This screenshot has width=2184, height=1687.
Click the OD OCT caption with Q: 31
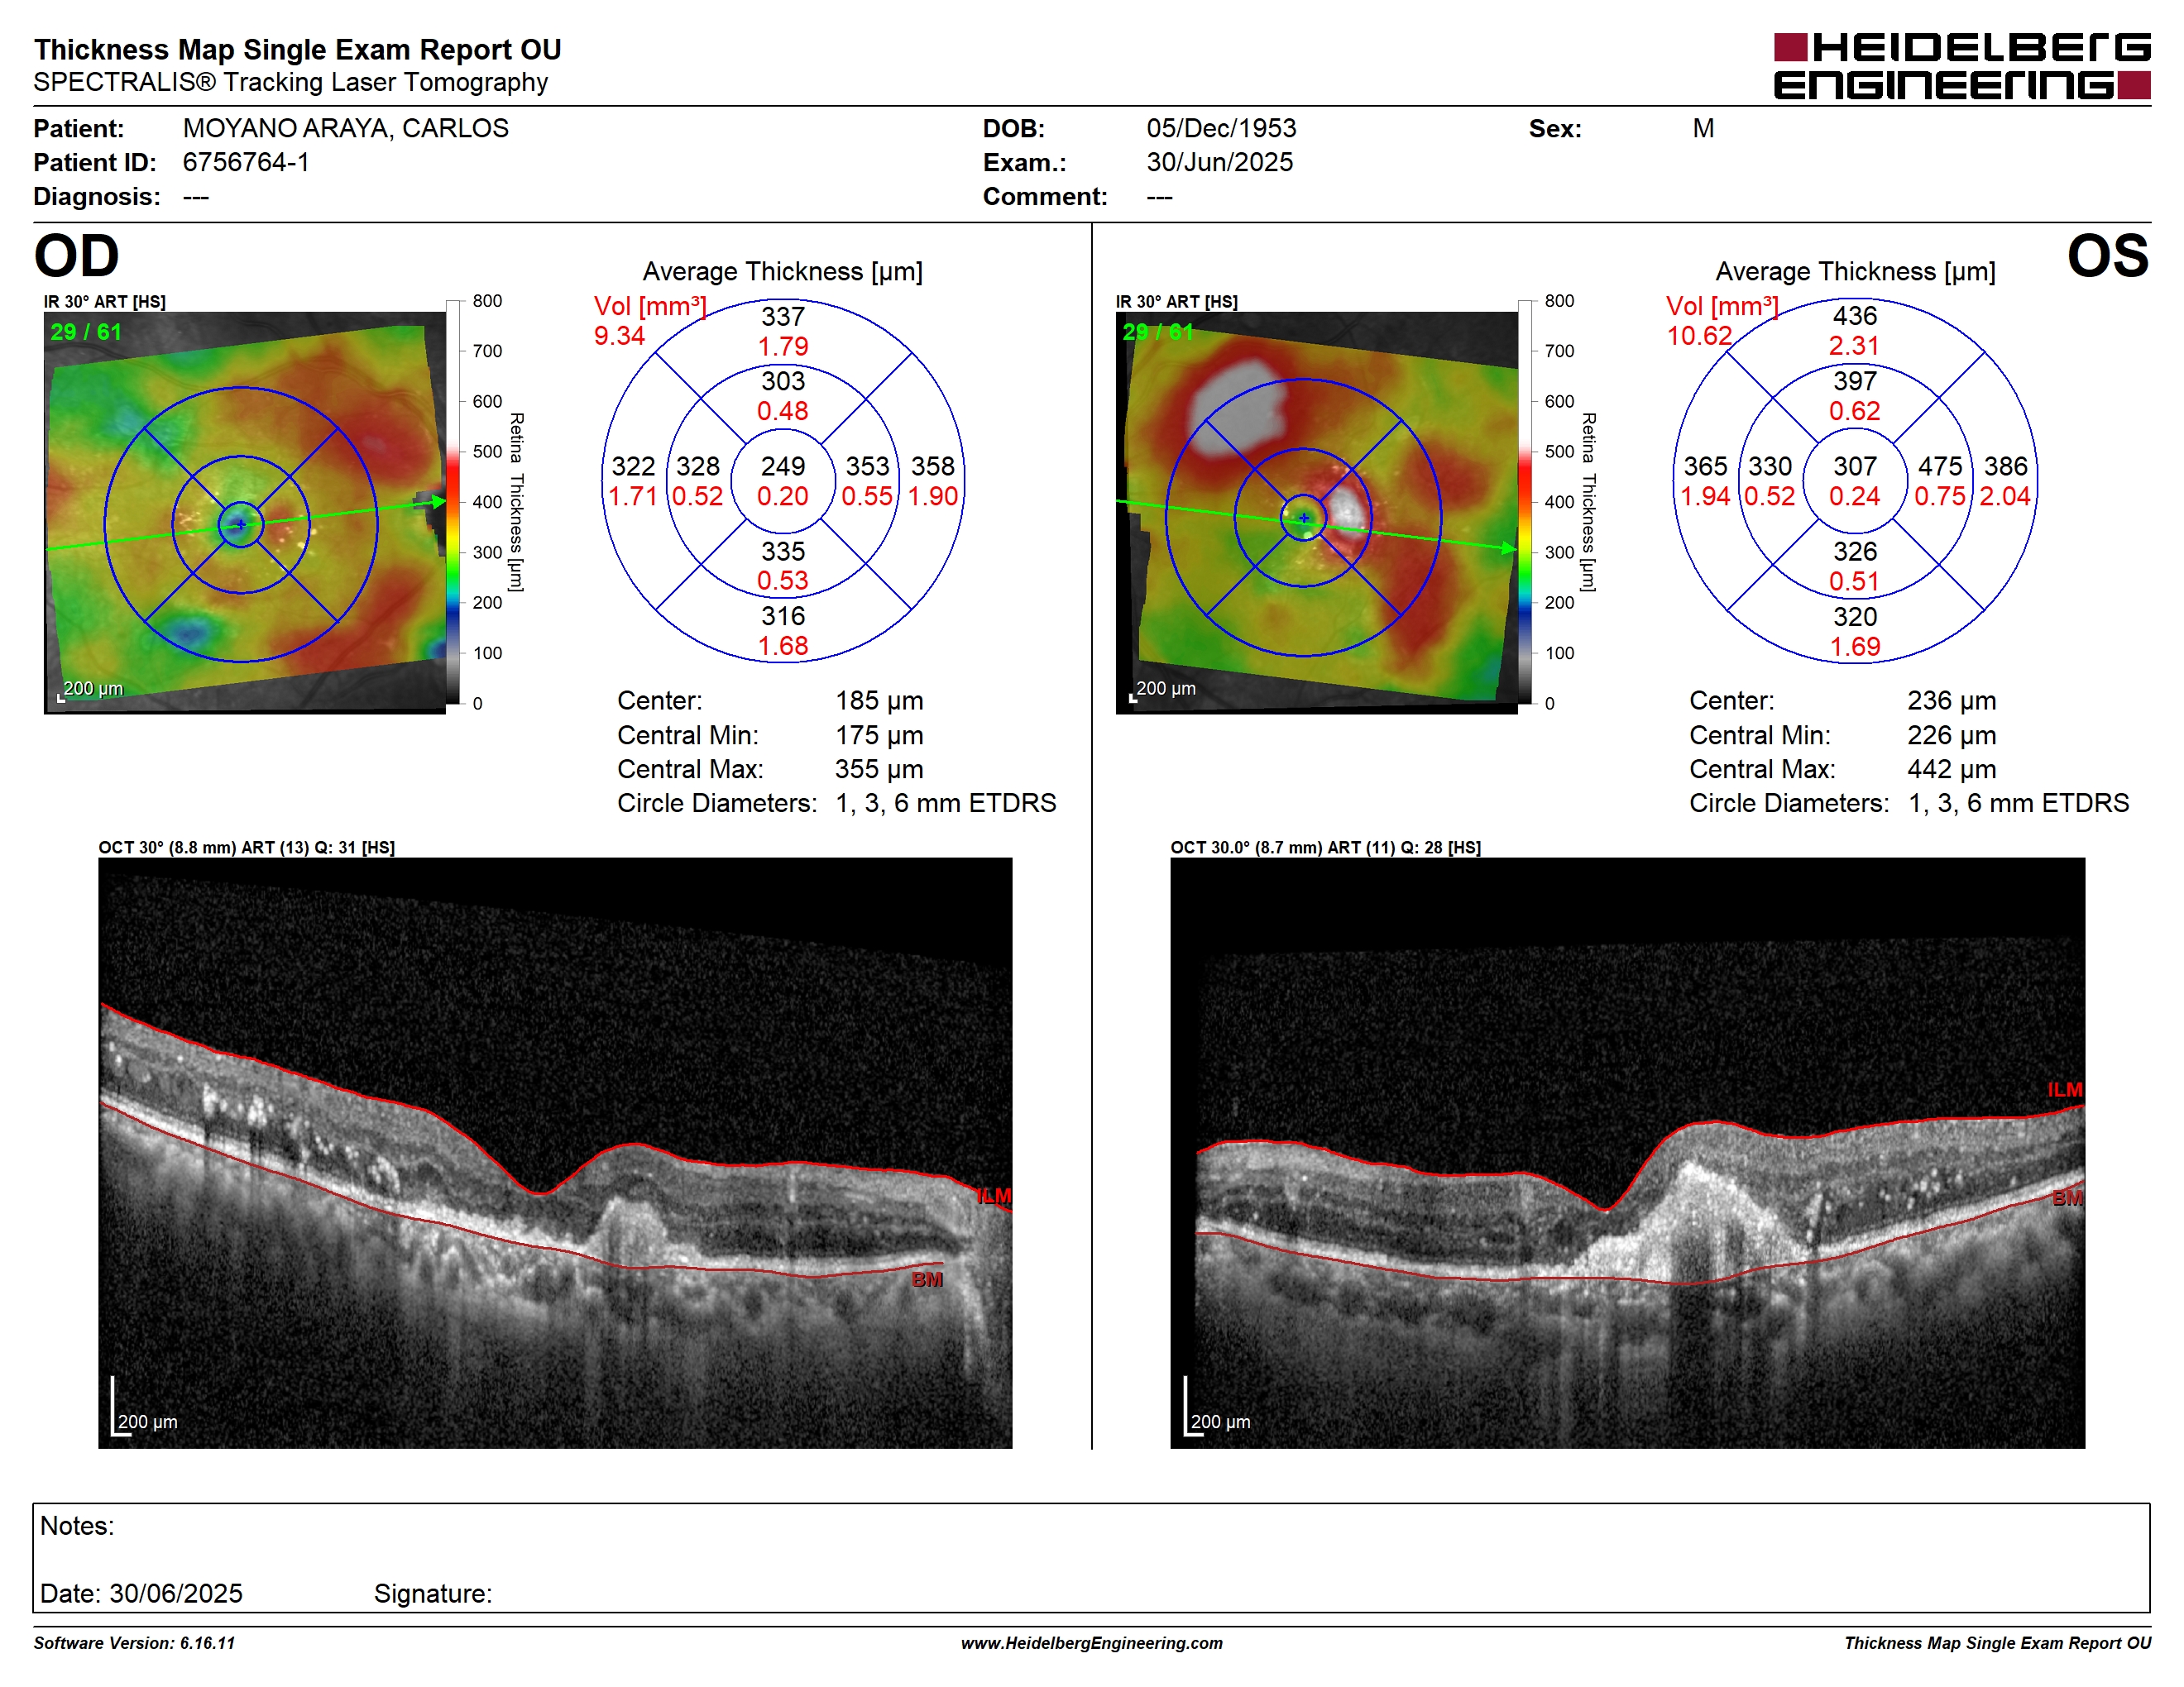pos(246,848)
